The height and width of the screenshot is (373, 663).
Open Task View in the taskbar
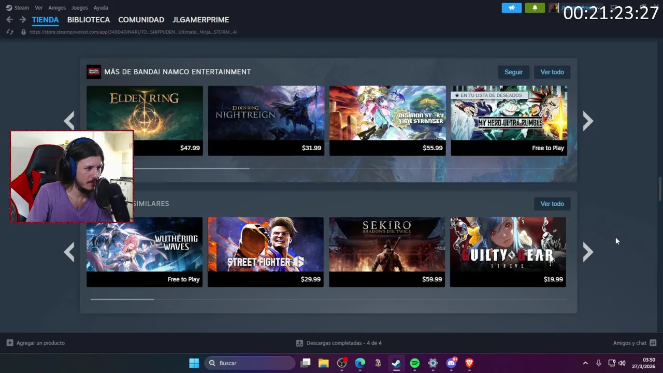pyautogui.click(x=306, y=363)
